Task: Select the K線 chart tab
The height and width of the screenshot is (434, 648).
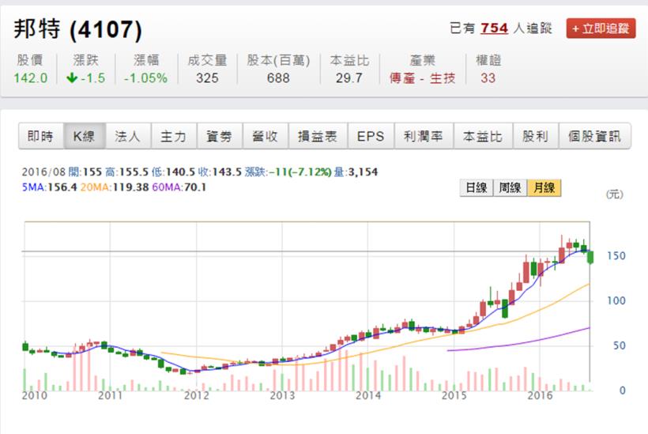Action: coord(84,136)
